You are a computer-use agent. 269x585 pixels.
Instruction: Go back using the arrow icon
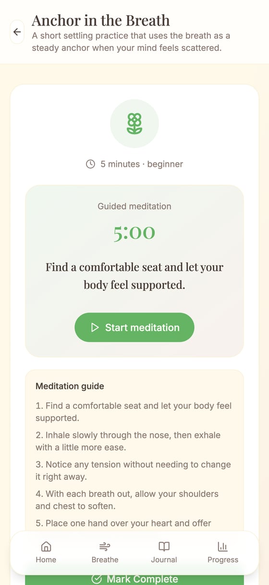click(17, 32)
